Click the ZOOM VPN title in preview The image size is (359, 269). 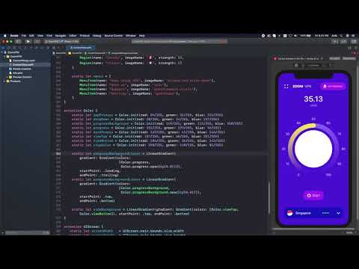(x=302, y=87)
